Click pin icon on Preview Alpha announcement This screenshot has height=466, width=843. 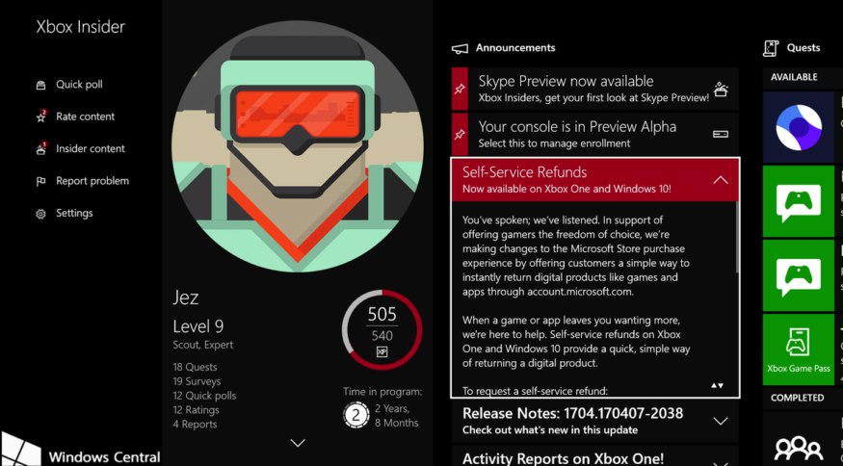click(x=460, y=135)
